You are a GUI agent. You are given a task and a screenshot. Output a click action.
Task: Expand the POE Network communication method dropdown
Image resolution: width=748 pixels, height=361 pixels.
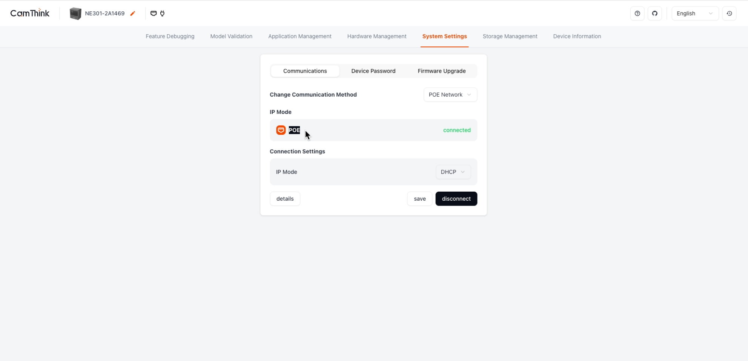(x=450, y=95)
